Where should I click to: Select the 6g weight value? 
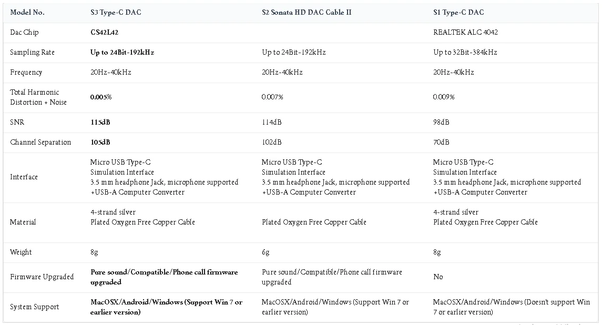(266, 252)
